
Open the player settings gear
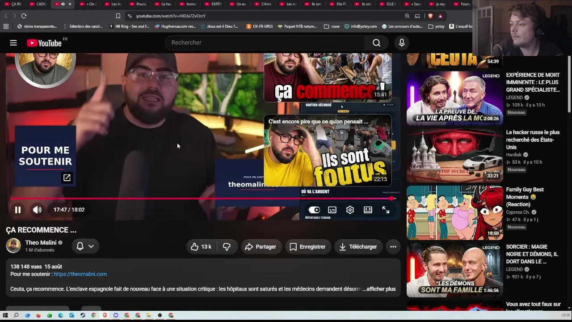click(350, 210)
